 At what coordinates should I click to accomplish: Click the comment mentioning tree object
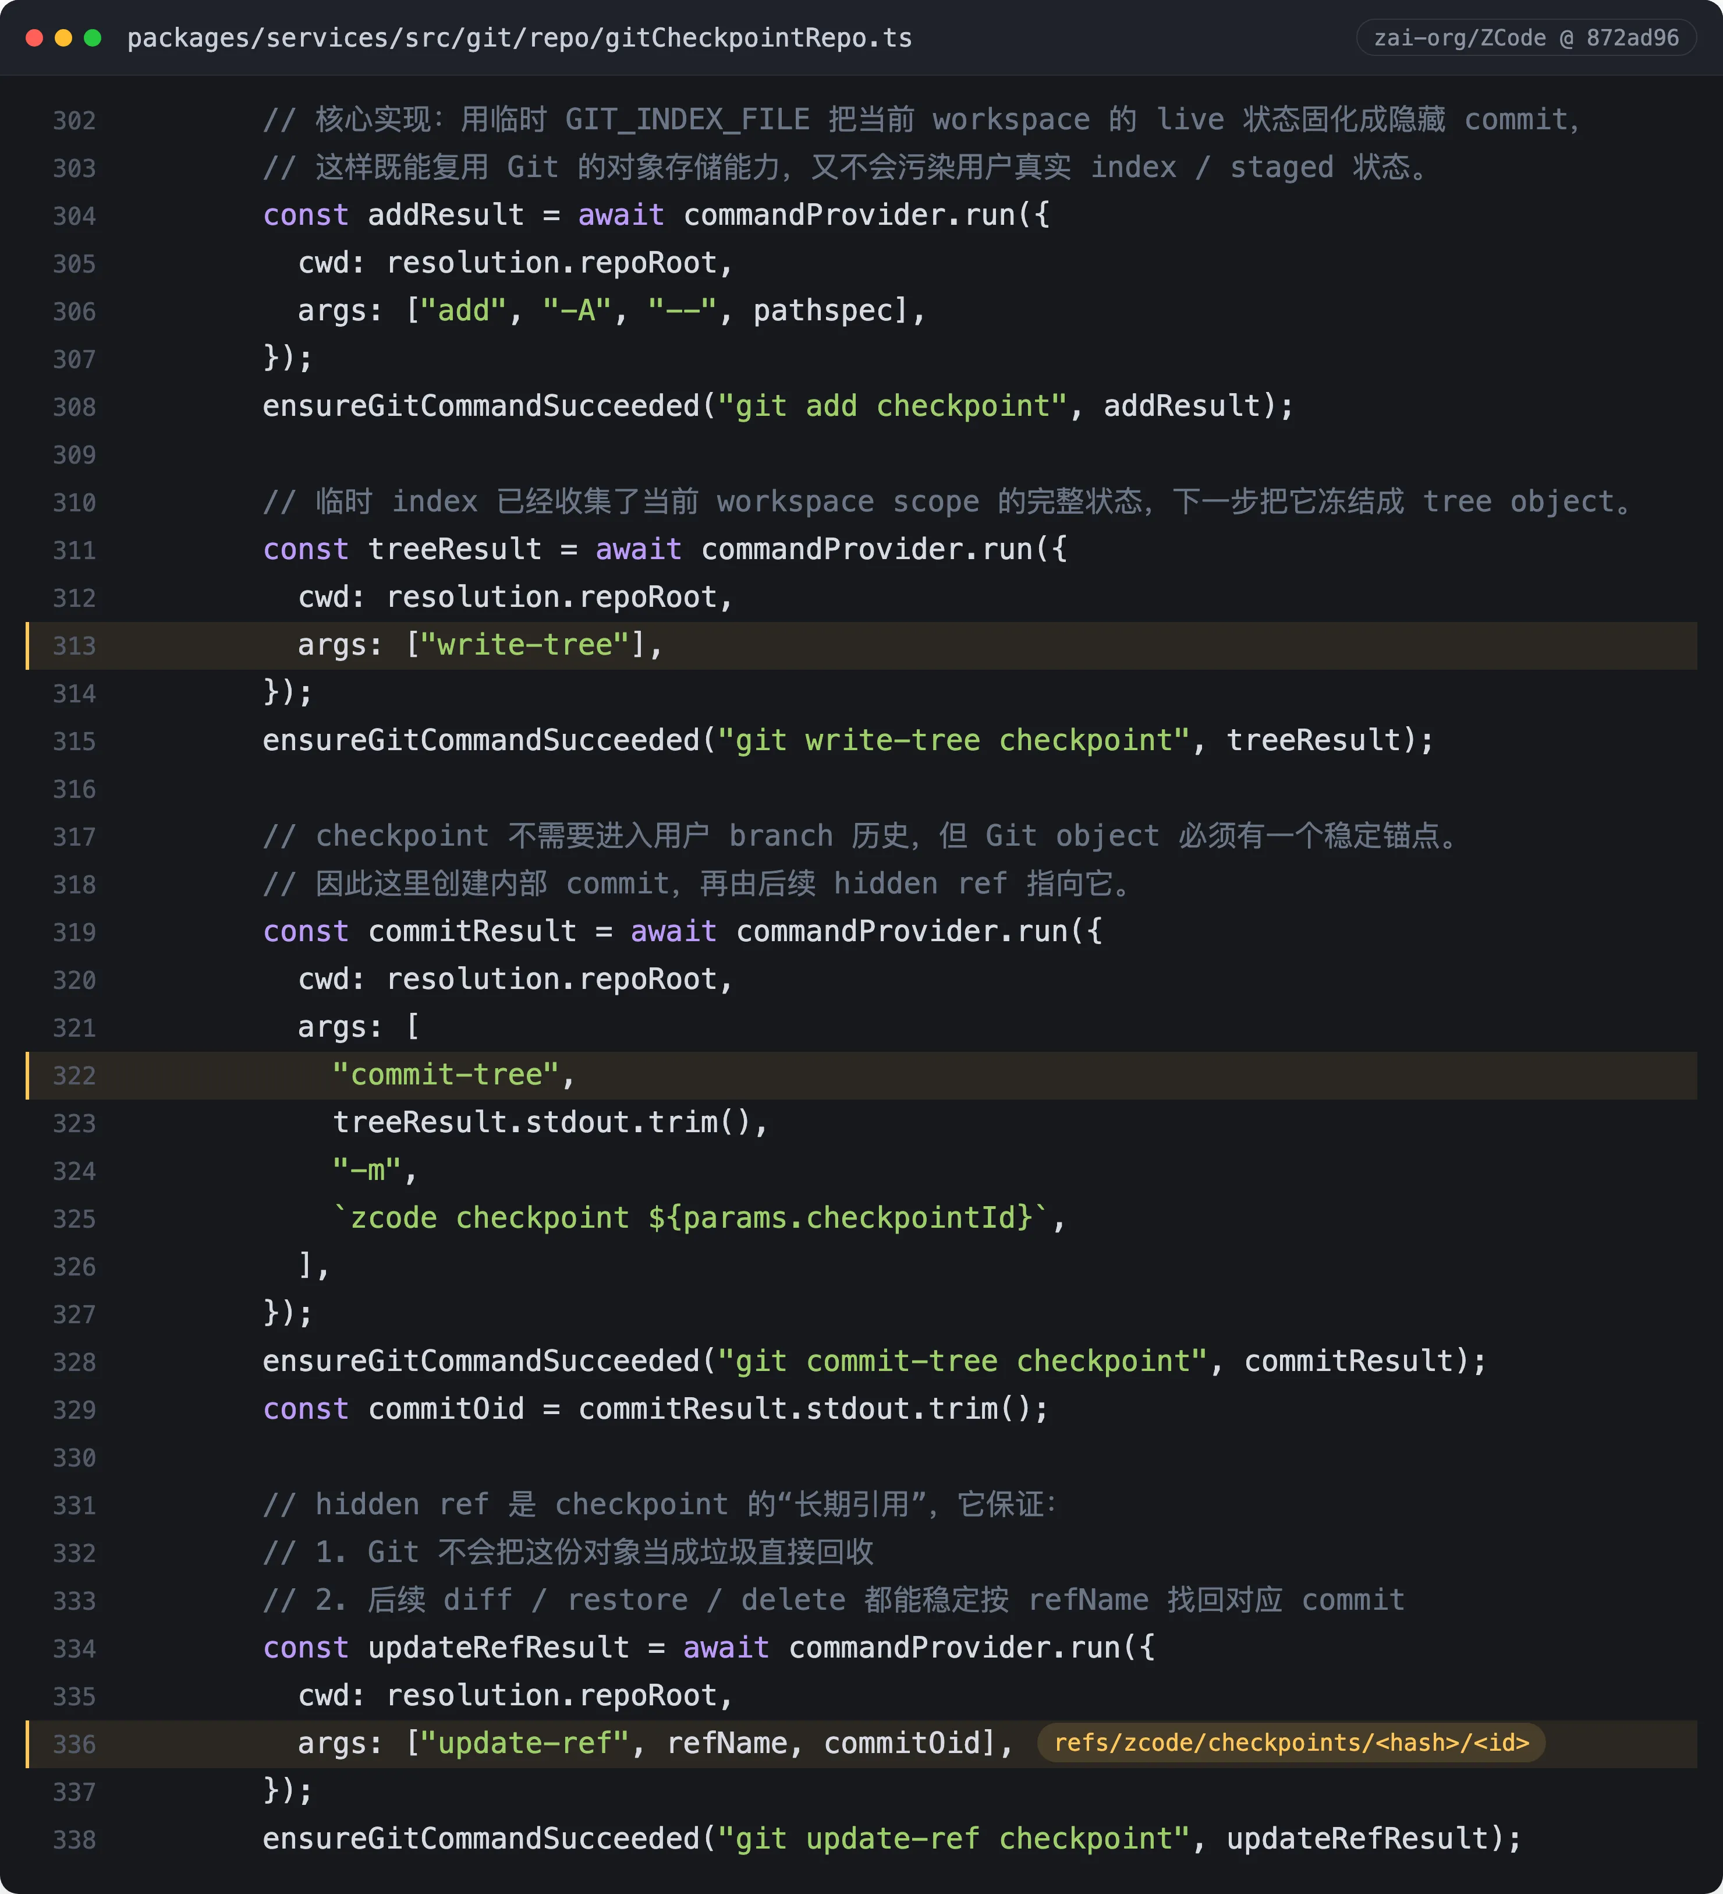coord(948,501)
